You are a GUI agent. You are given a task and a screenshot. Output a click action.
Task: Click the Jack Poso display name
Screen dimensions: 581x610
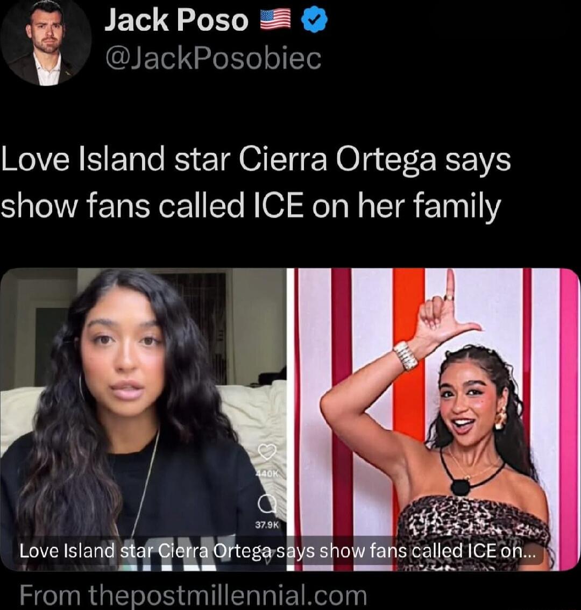pyautogui.click(x=176, y=20)
